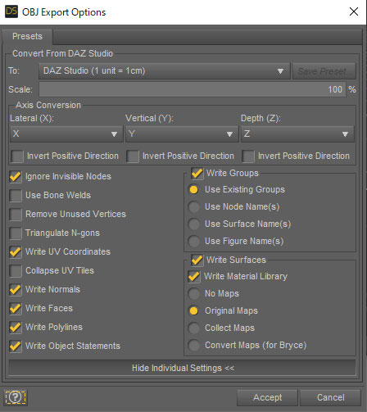The width and height of the screenshot is (367, 412).
Task: Select Collect Maps radio option
Action: click(194, 328)
